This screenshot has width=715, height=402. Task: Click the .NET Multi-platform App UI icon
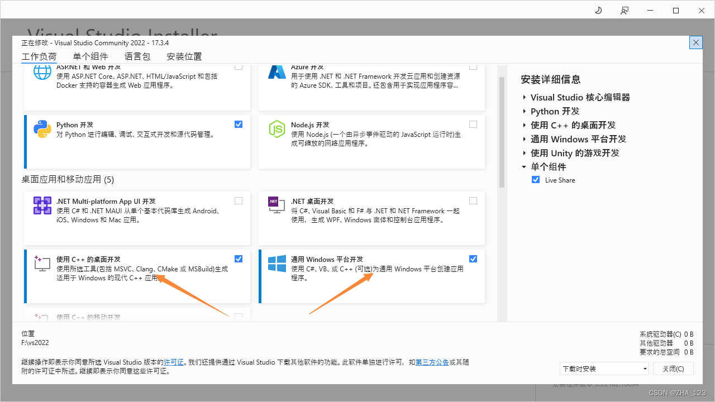(x=42, y=205)
